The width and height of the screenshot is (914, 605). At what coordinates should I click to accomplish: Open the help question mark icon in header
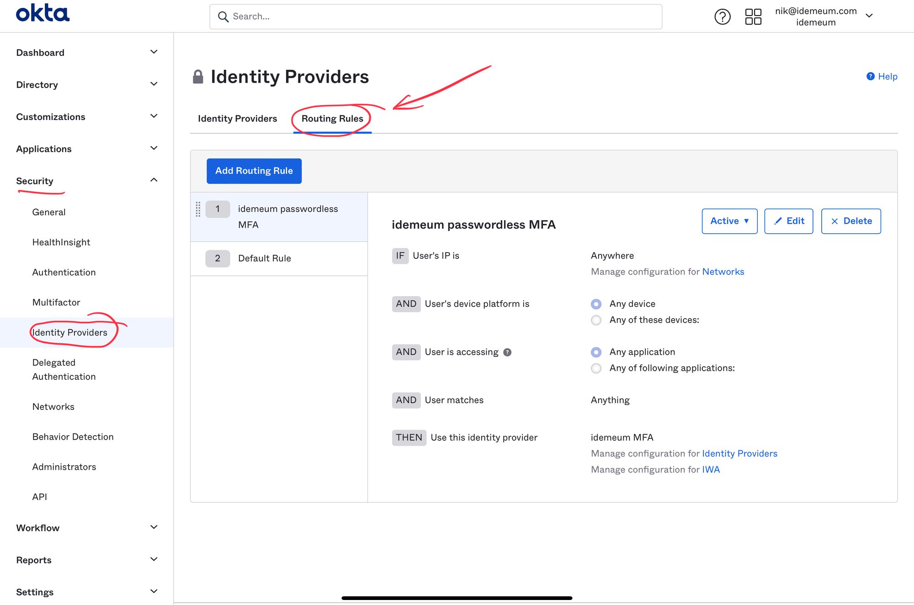pyautogui.click(x=723, y=17)
